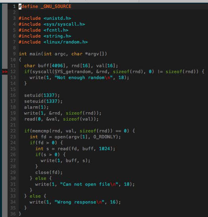The width and height of the screenshot is (208, 217).
Task: Click 'if(s > 0)' on line 26
Action: pyautogui.click(x=48, y=155)
